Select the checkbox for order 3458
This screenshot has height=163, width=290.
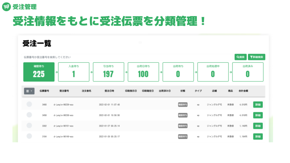29,115
